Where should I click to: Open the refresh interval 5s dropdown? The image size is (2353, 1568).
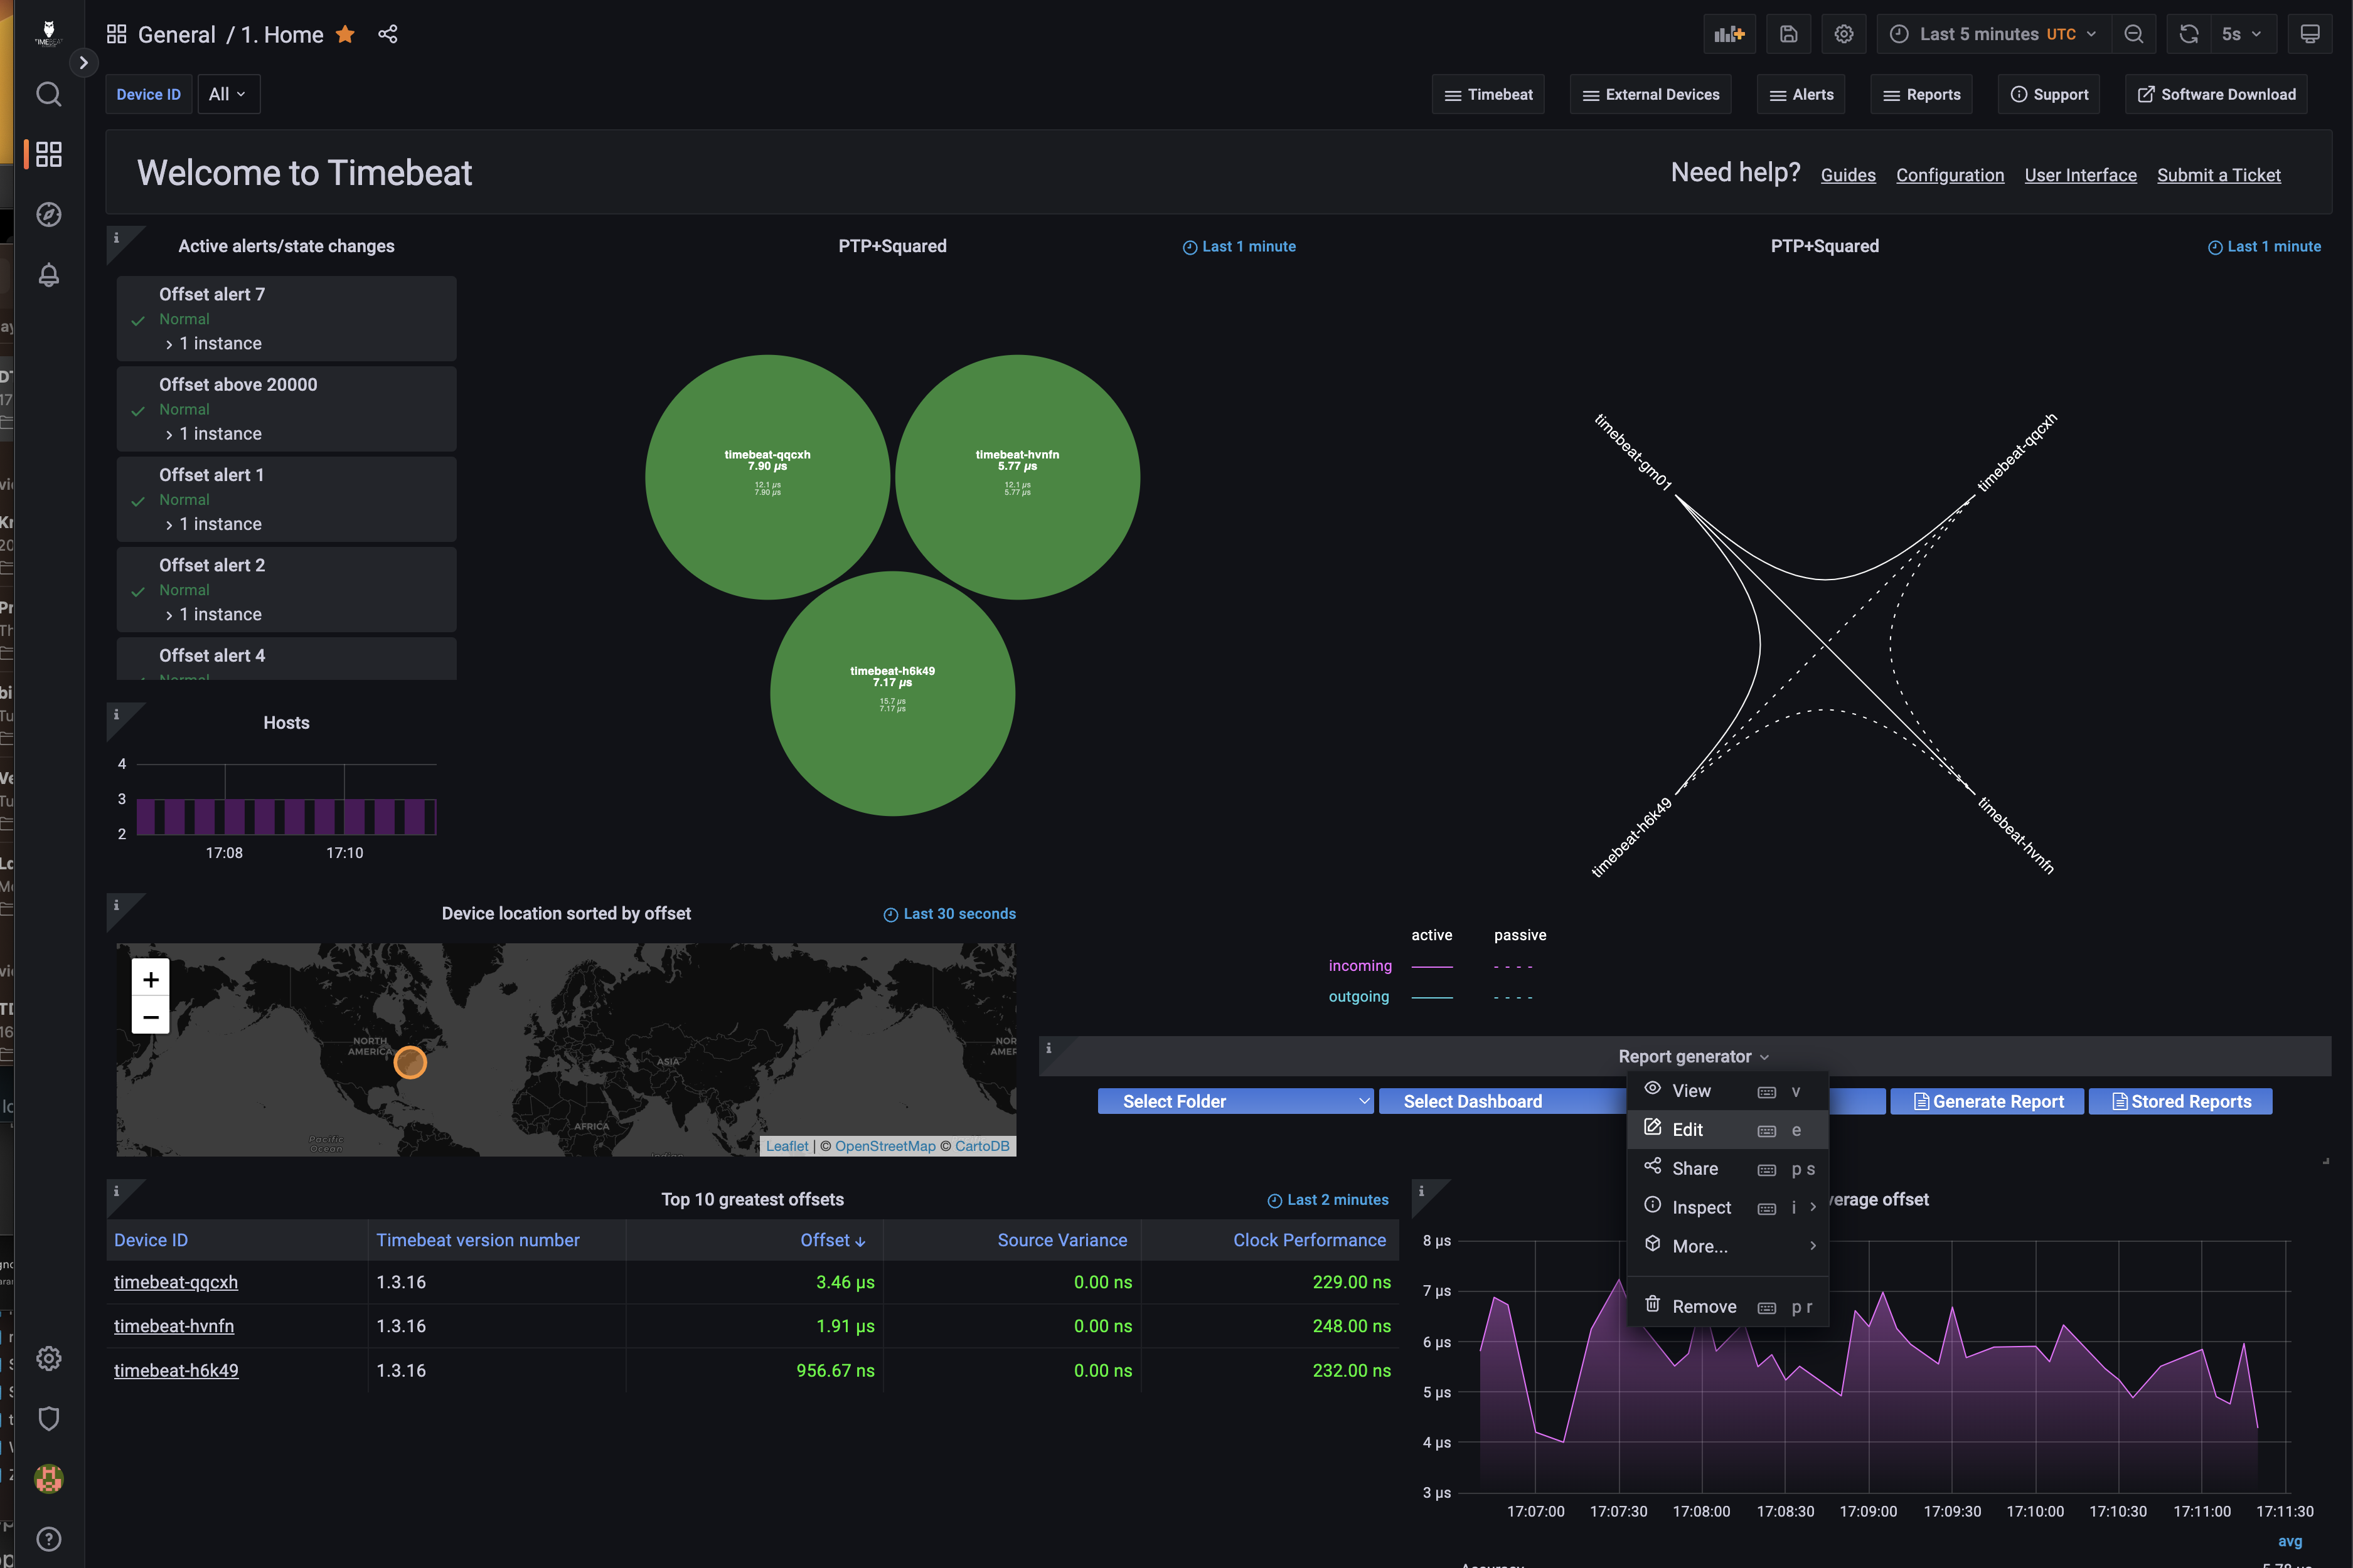click(2241, 34)
